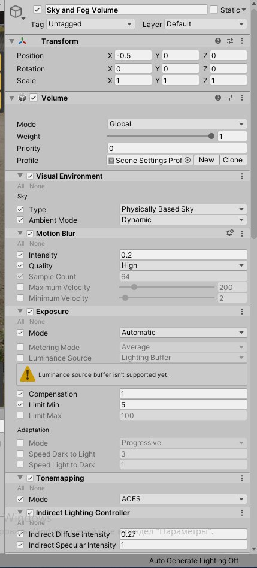The height and width of the screenshot is (568, 257).
Task: Open the Tag Untagged dropdown
Action: click(90, 25)
